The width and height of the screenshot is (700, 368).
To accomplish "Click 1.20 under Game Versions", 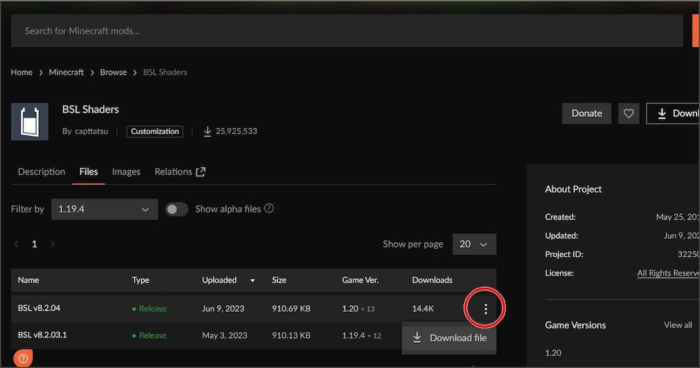I will (553, 353).
